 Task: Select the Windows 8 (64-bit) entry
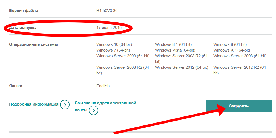tap(230, 44)
